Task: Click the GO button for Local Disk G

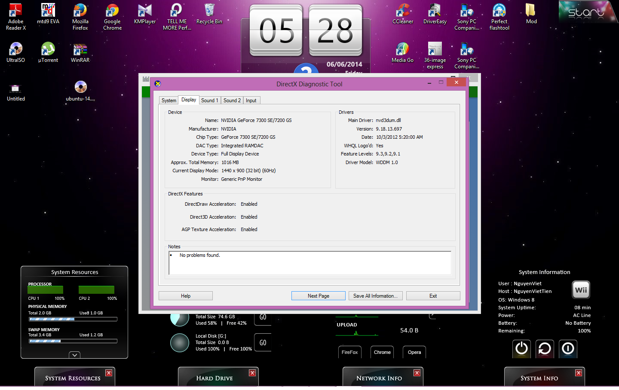Action: [x=263, y=342]
